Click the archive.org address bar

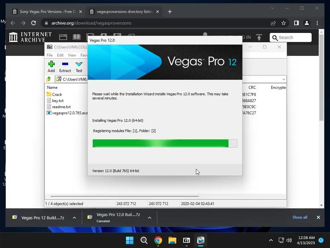pos(156,23)
